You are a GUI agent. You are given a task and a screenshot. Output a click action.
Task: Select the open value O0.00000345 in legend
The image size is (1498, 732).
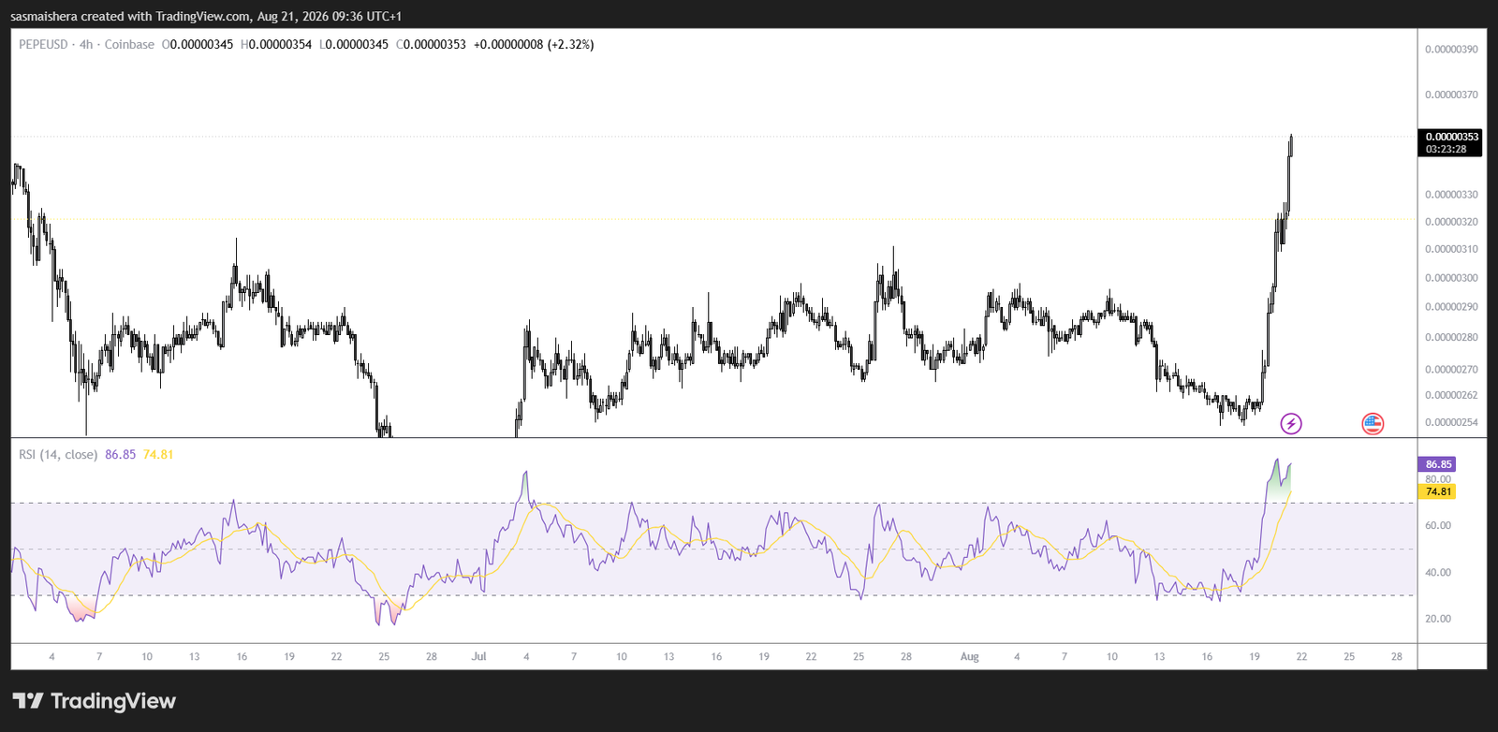click(x=198, y=44)
